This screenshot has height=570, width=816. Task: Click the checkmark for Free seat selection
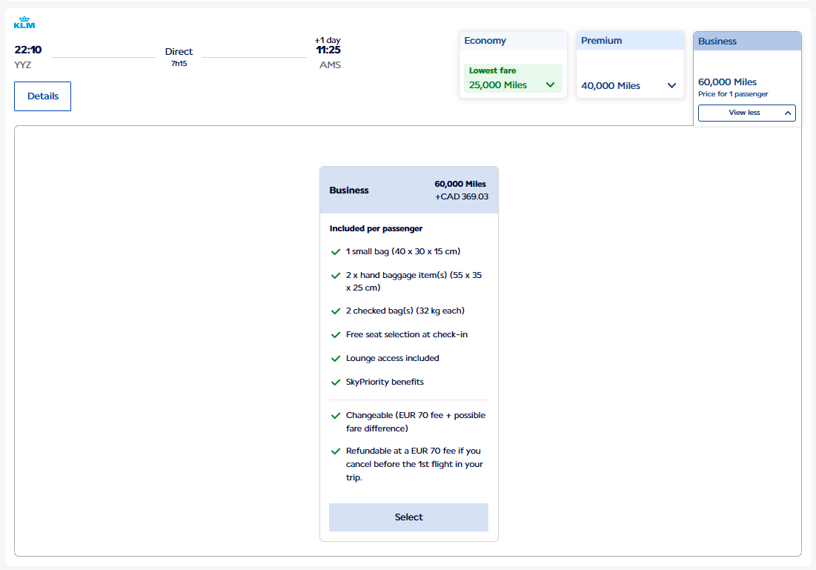[336, 335]
